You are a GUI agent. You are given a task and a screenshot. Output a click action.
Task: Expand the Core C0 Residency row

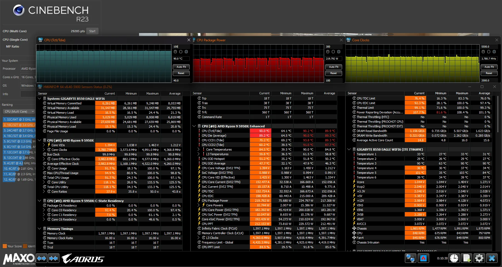[44, 210]
